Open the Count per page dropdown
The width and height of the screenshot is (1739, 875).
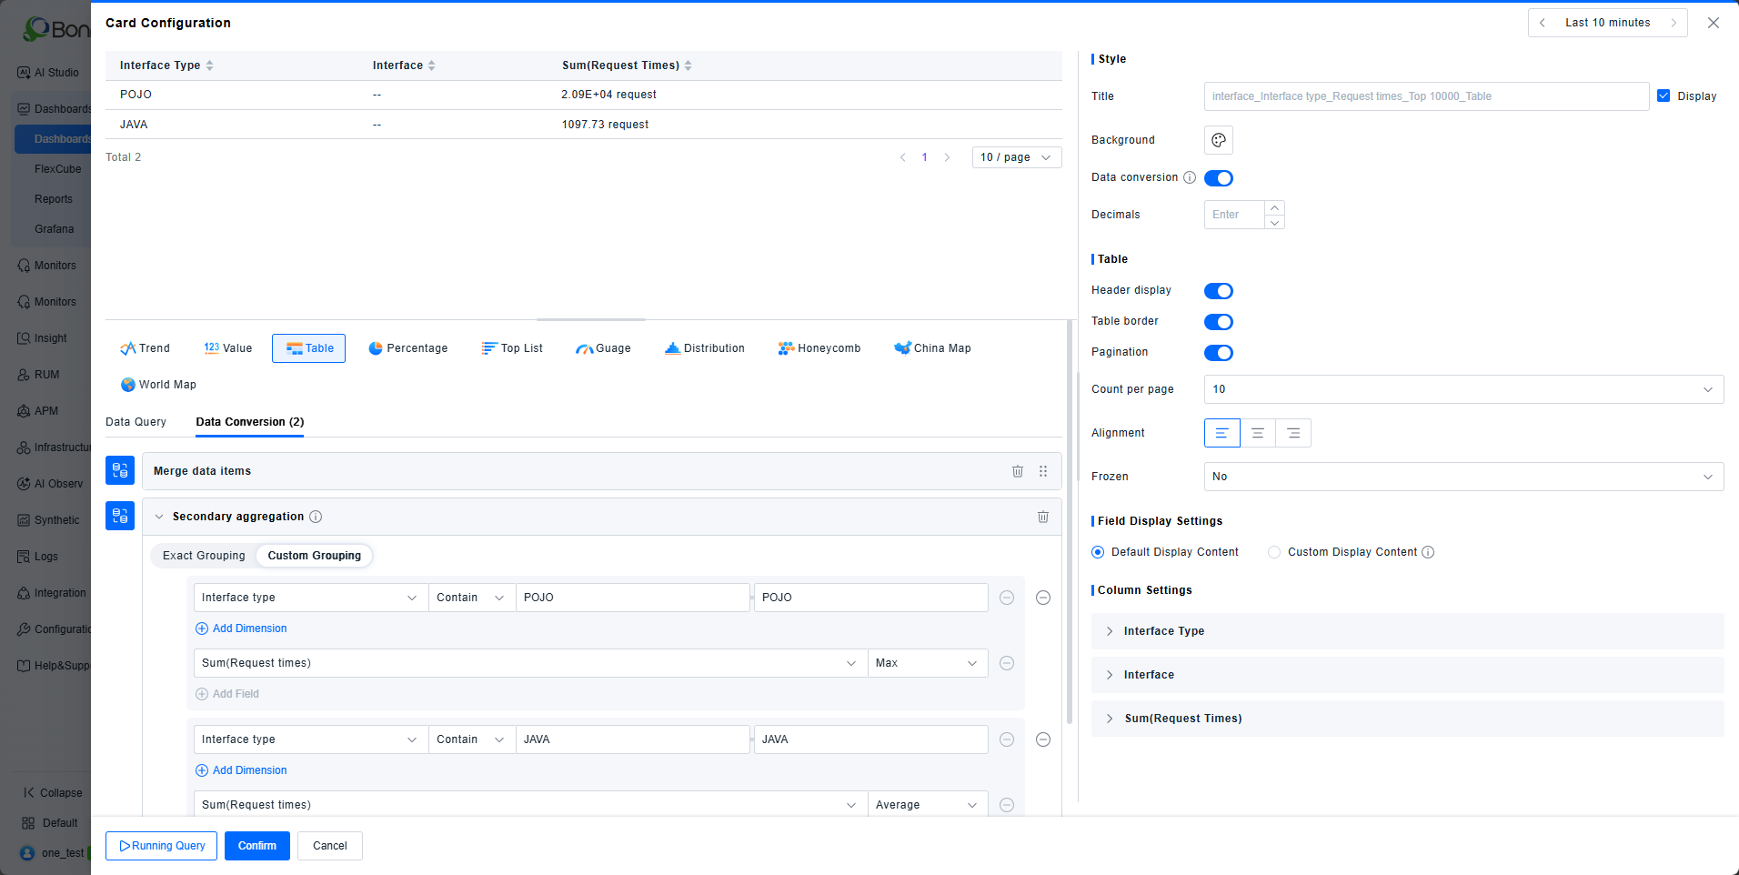1463,389
